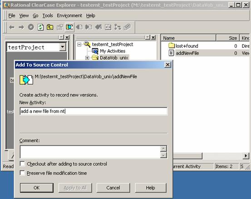The width and height of the screenshot is (251, 199).
Task: Select the My Activities tree icon
Action: click(x=95, y=51)
